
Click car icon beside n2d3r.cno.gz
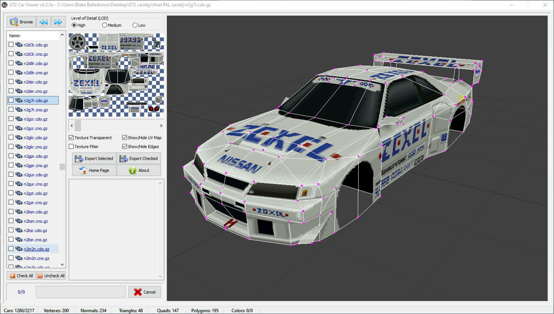(x=19, y=54)
